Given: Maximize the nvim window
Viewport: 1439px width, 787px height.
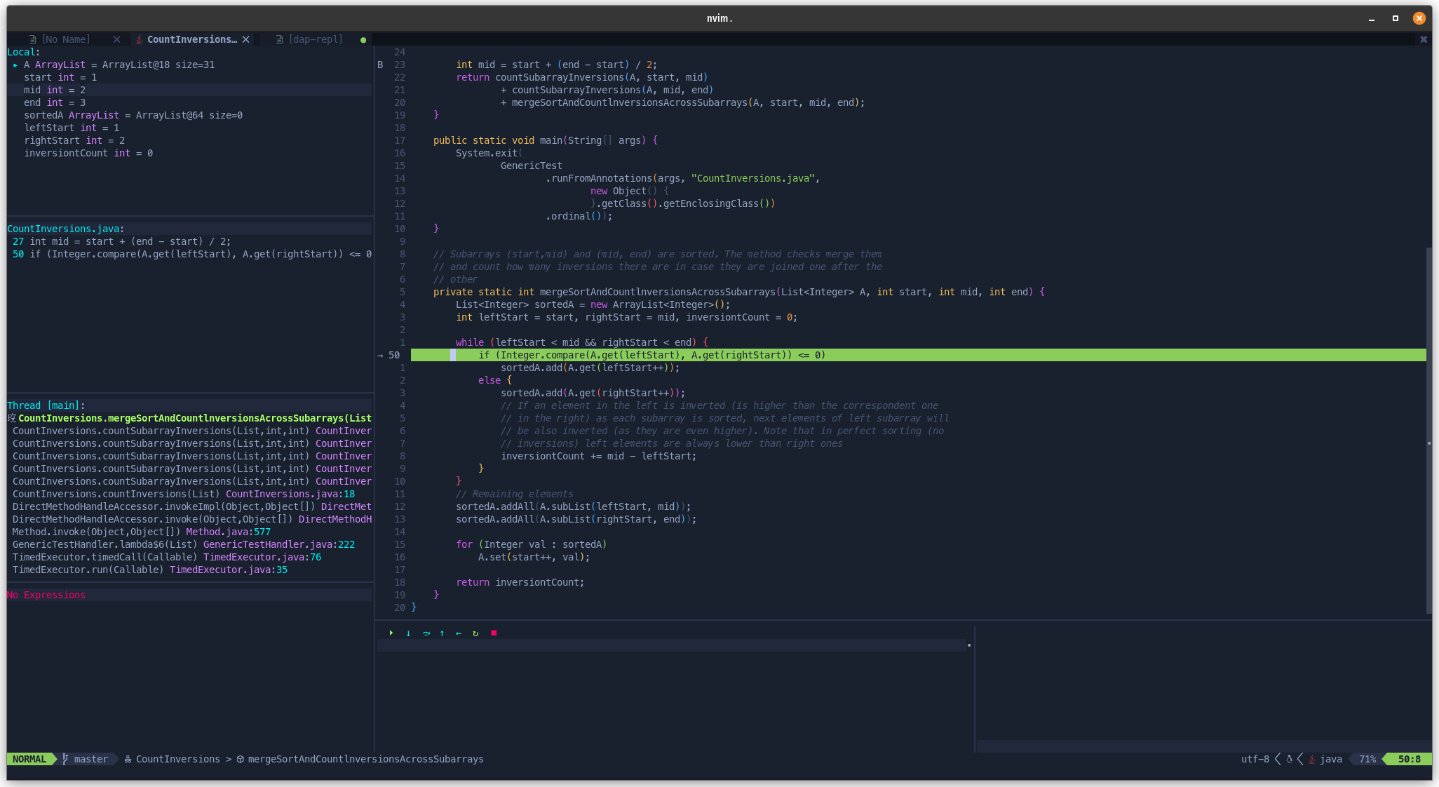Looking at the screenshot, I should tap(1396, 19).
